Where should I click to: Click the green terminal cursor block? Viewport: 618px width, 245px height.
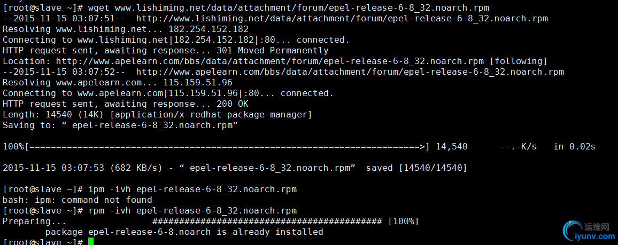coord(91,241)
